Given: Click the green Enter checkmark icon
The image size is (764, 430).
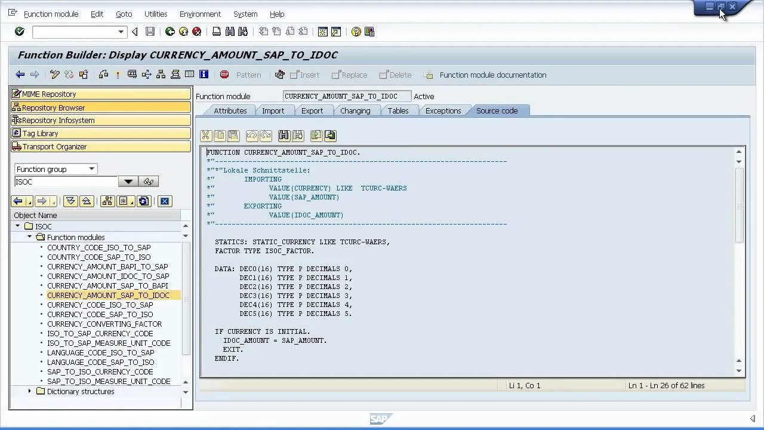Looking at the screenshot, I should 20,32.
